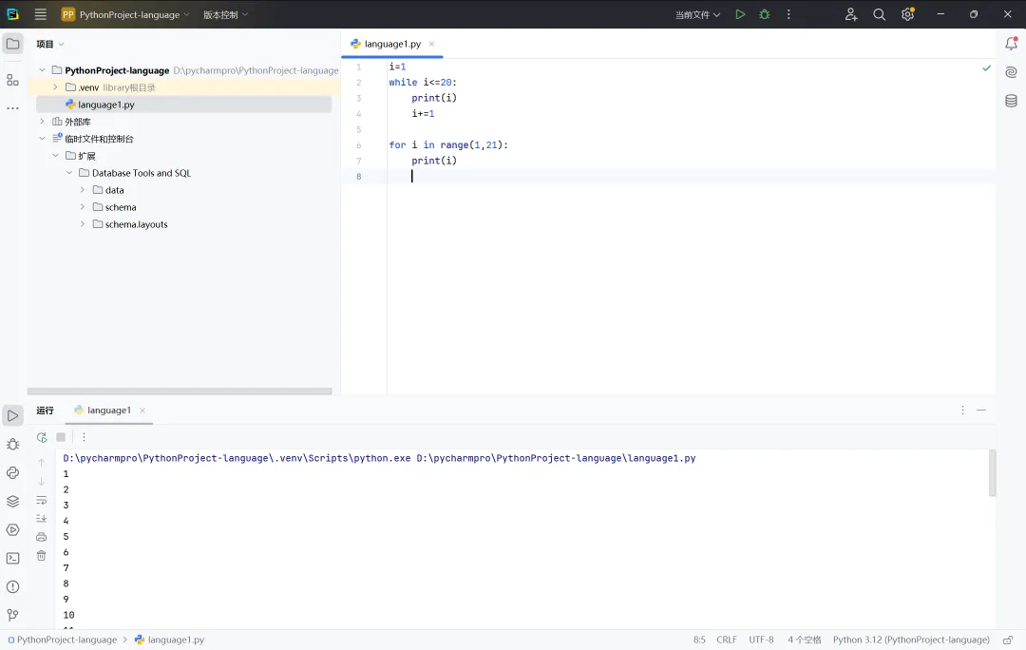Expand the 外部库 node
Screen dimensions: 1026x650
pyautogui.click(x=43, y=121)
